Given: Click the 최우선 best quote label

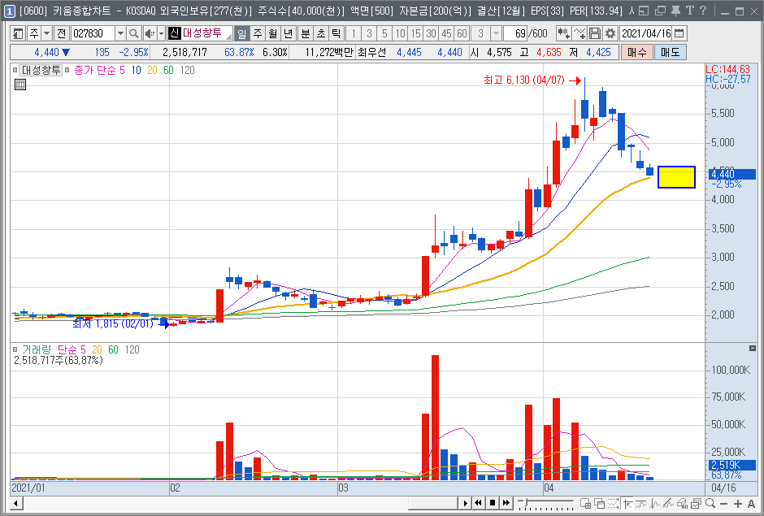Looking at the screenshot, I should pos(371,52).
